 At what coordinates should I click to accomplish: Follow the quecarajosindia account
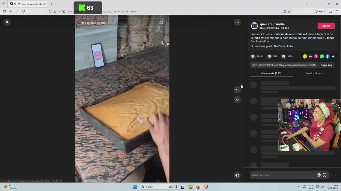(x=326, y=26)
